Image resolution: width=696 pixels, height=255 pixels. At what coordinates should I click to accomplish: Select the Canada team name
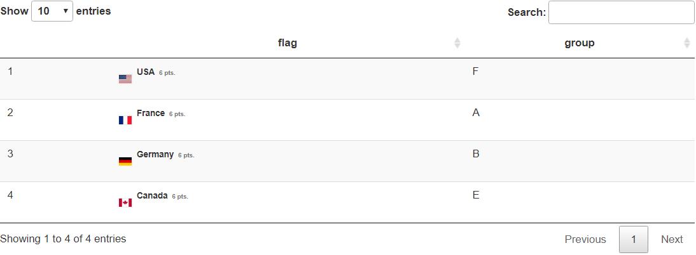pos(152,195)
